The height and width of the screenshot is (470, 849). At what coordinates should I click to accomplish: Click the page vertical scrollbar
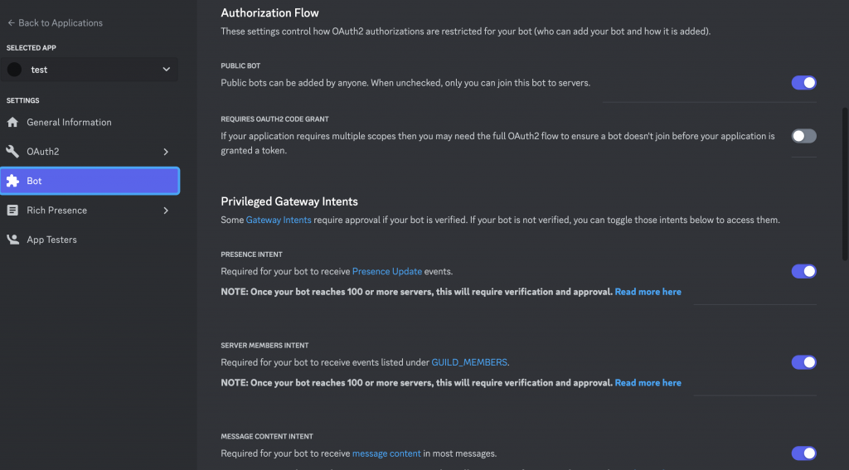(x=845, y=182)
